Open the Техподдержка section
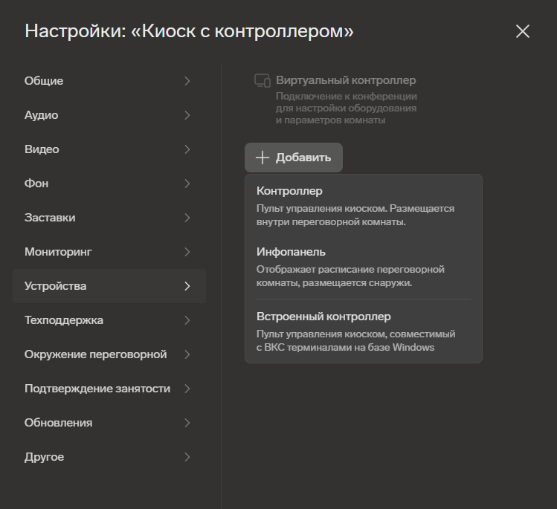The image size is (557, 509). tap(64, 320)
